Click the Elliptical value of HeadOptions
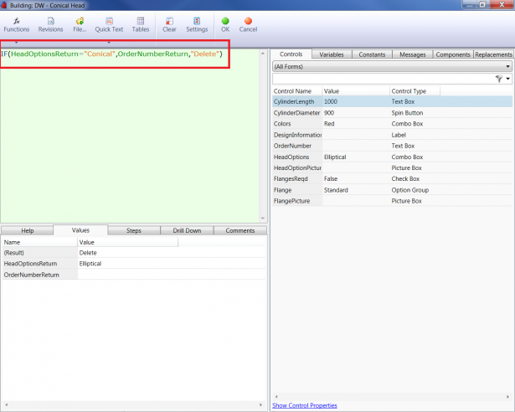 pos(335,157)
